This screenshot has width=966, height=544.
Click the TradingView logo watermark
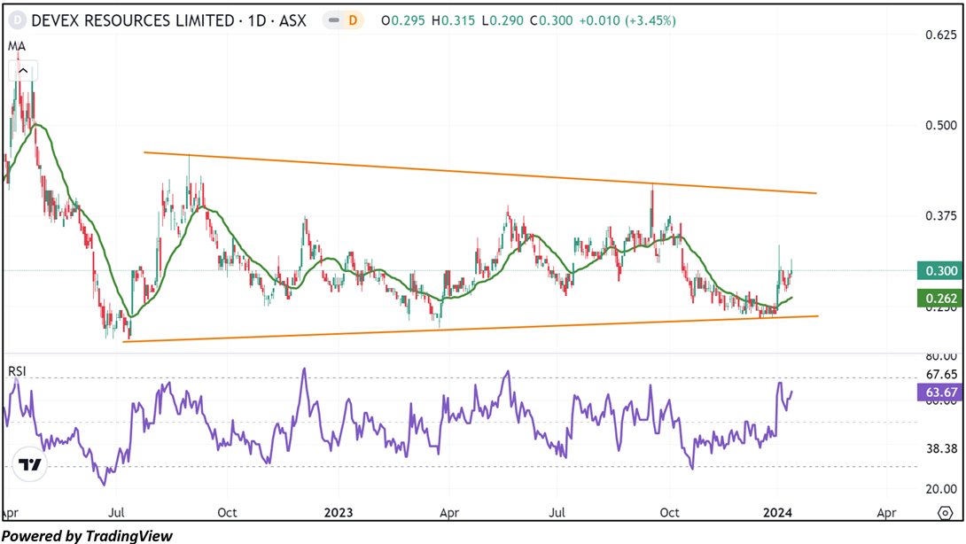31,464
